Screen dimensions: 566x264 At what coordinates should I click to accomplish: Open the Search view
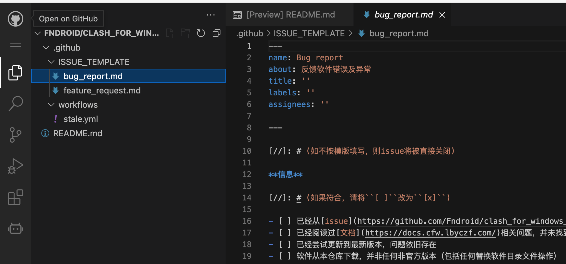pyautogui.click(x=16, y=104)
